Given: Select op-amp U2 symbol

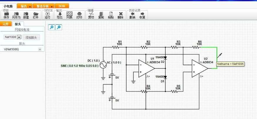Looking at the screenshot, I should click(200, 68).
